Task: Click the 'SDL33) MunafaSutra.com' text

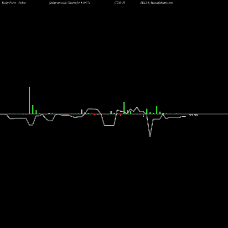Action: [x=157, y=3]
